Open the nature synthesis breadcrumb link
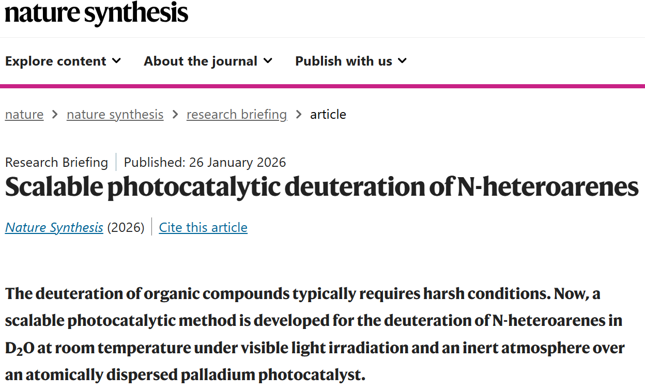Image resolution: width=645 pixels, height=392 pixels. pos(115,114)
